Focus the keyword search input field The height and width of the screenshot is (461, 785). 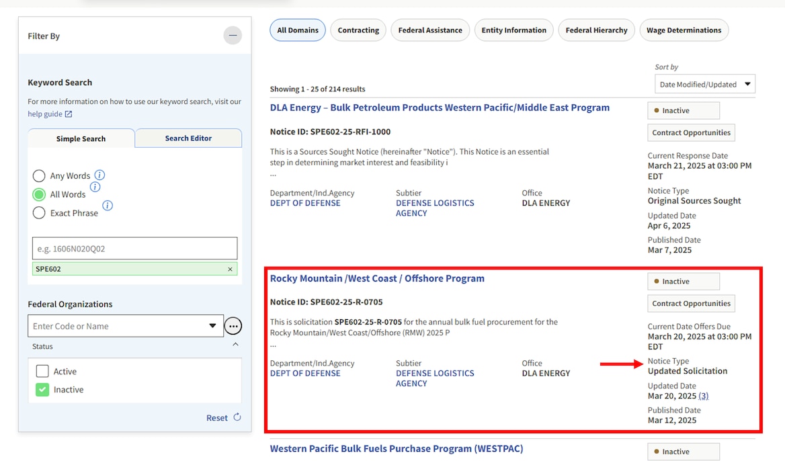[x=134, y=248]
